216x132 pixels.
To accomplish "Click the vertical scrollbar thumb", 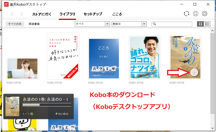I will (212, 73).
